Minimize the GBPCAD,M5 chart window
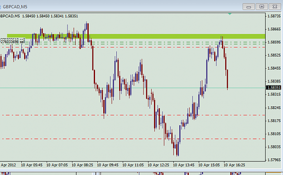The height and width of the screenshot is (175, 283). [x=249, y=7]
